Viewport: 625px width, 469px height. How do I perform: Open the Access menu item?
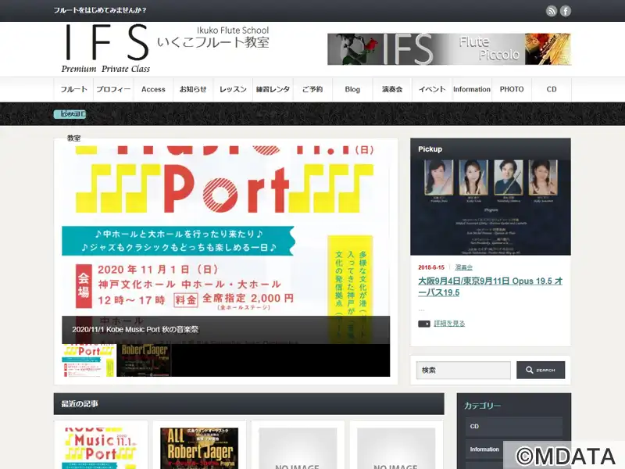(x=153, y=89)
